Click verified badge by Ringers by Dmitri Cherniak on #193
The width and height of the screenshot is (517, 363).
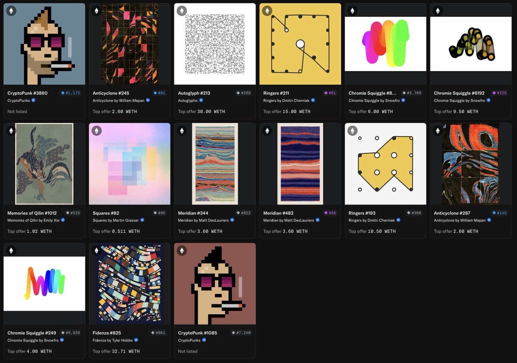[398, 220]
